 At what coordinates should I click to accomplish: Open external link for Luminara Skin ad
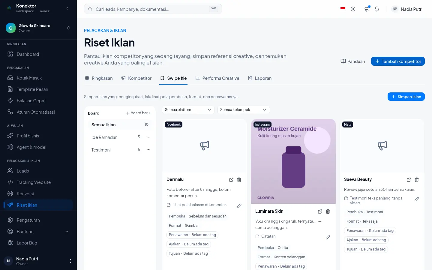[320, 211]
